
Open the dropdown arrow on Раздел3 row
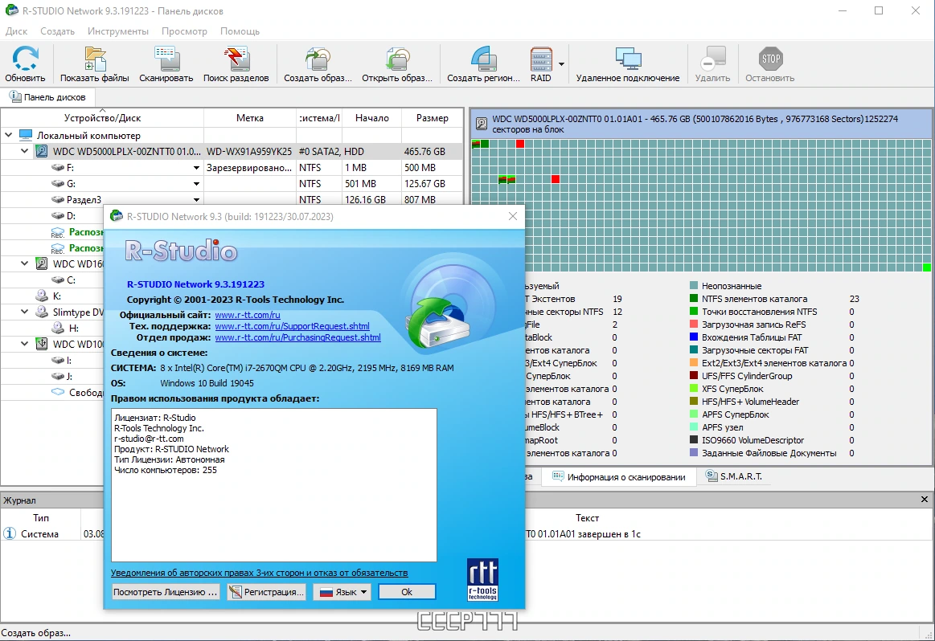(196, 200)
